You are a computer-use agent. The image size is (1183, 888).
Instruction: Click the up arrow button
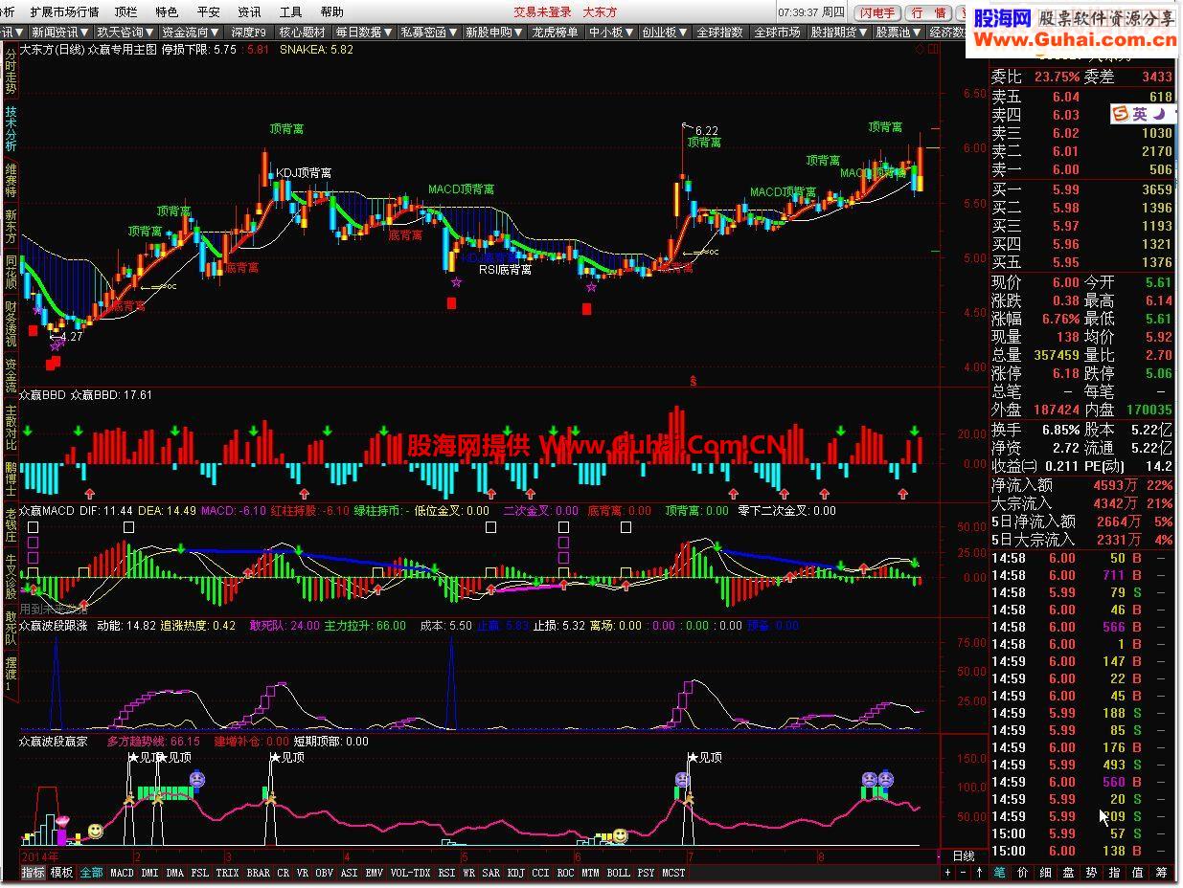979,873
